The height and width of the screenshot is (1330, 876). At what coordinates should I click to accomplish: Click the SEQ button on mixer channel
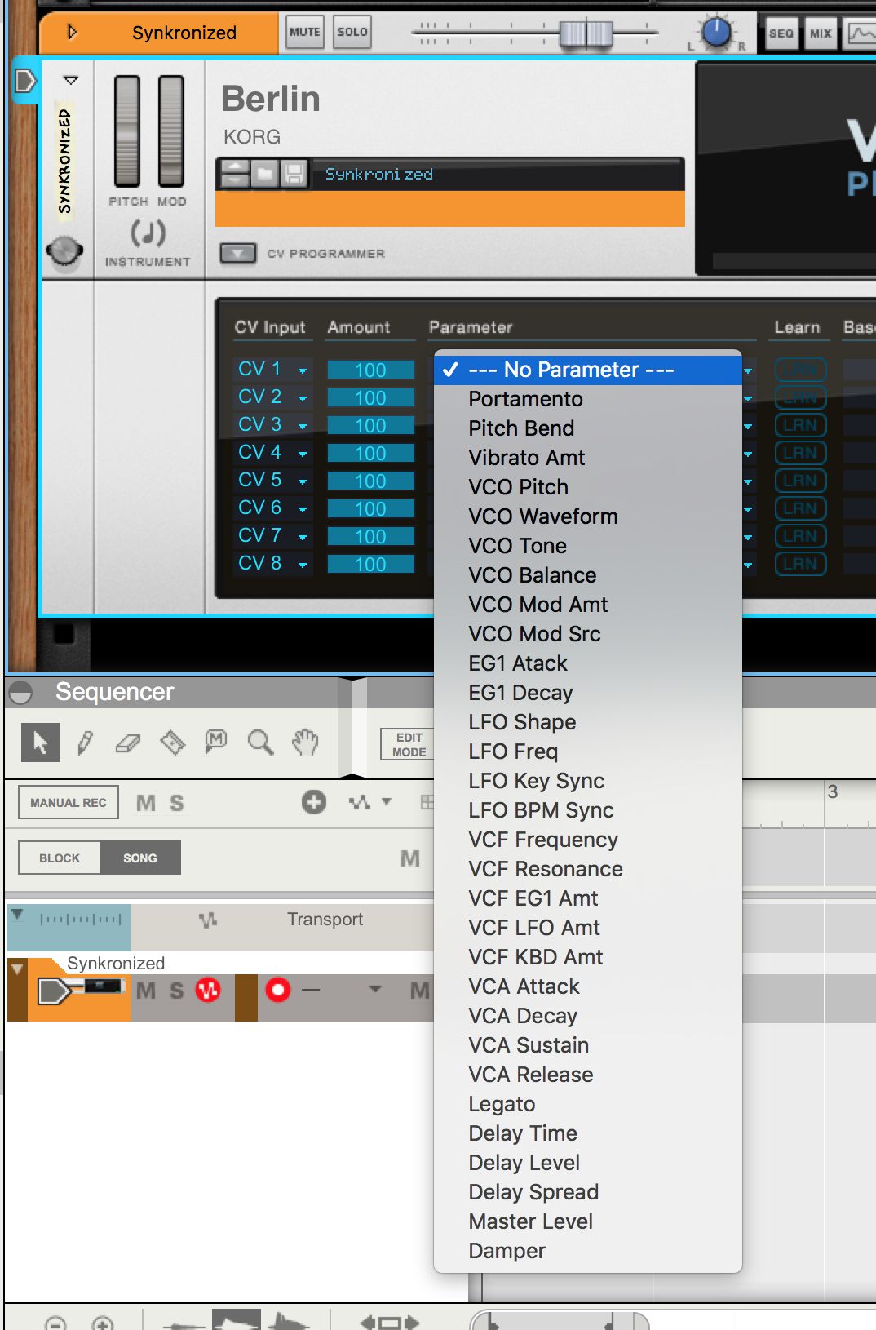point(781,33)
